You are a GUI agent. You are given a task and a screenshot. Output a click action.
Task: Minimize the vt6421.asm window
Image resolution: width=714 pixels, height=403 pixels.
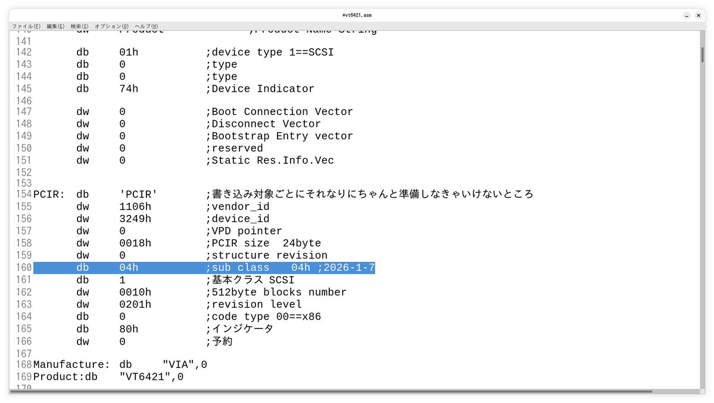(x=687, y=15)
